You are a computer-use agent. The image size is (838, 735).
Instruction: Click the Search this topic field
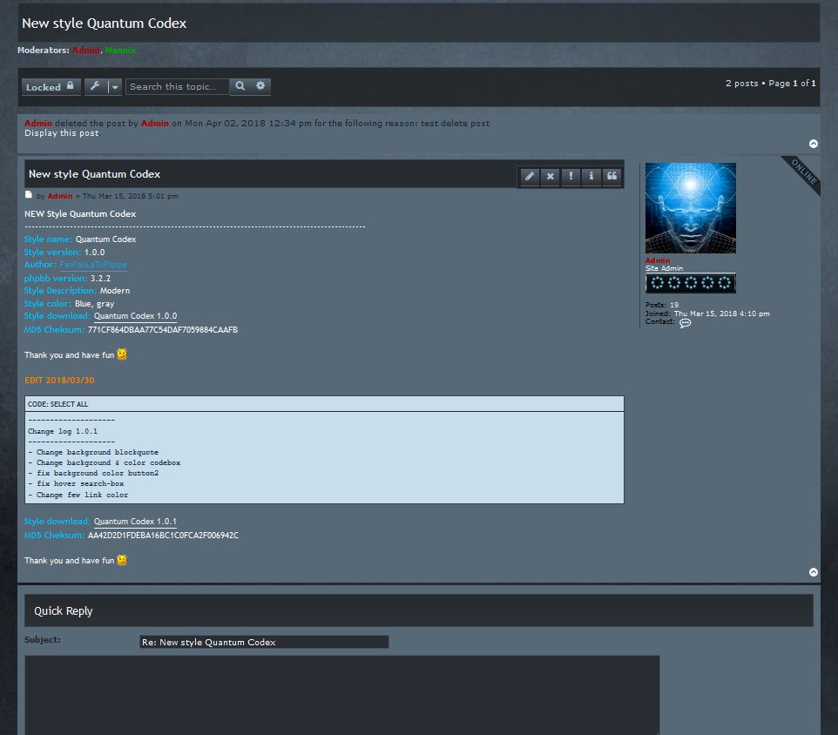point(178,86)
